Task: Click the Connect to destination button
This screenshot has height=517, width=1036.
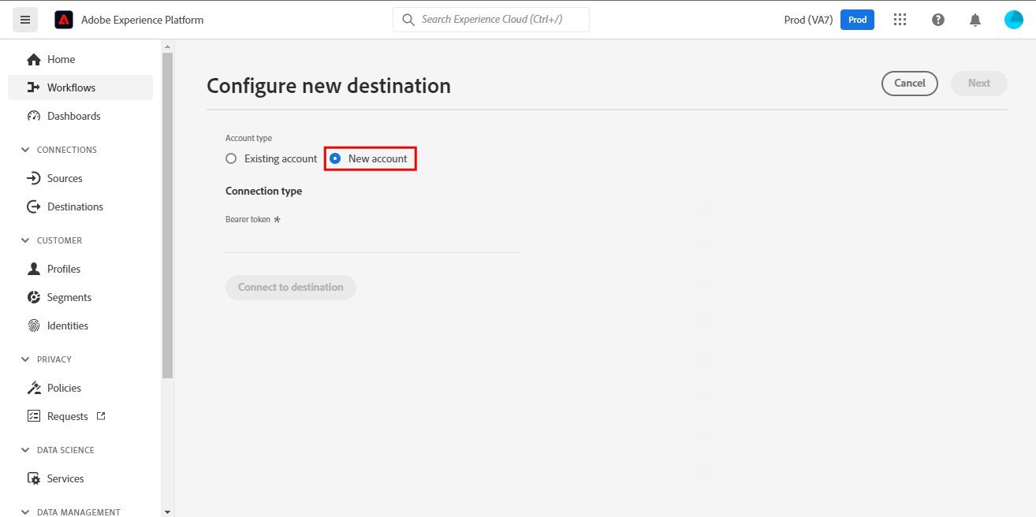Action: (291, 287)
